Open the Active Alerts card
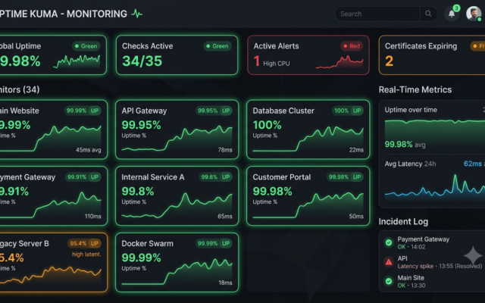The height and width of the screenshot is (303, 485). (x=308, y=55)
